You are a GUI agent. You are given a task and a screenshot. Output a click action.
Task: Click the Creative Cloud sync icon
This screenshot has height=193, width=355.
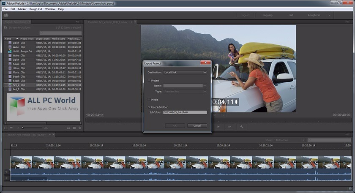tap(6, 15)
